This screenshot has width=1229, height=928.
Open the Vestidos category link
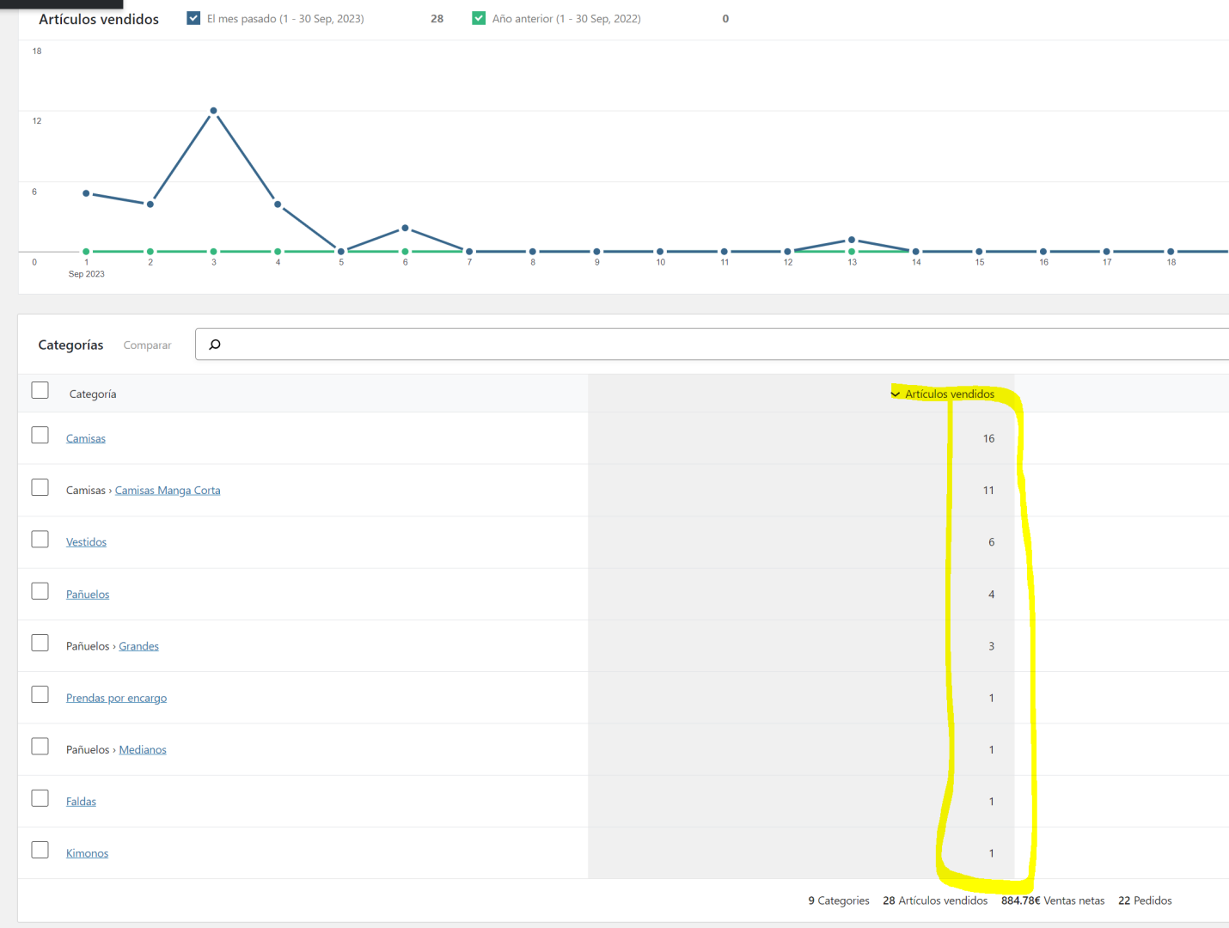click(86, 542)
